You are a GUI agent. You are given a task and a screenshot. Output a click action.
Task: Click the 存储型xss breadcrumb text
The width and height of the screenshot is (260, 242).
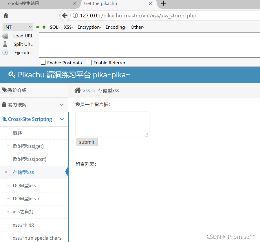pos(109,91)
